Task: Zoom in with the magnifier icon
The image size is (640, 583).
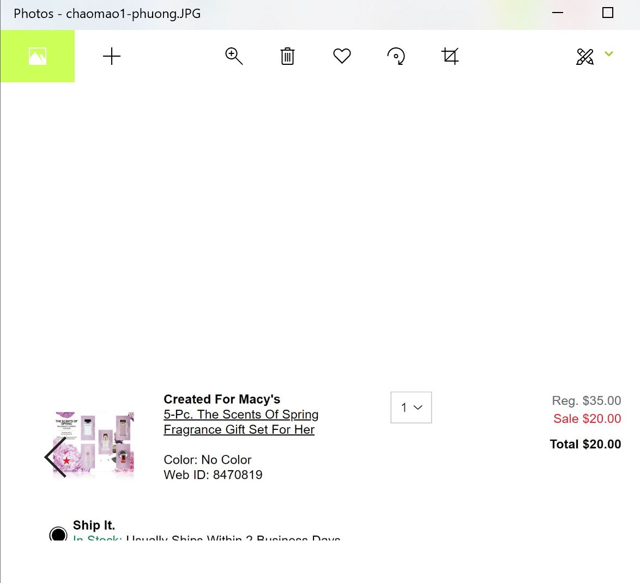Action: pos(234,56)
